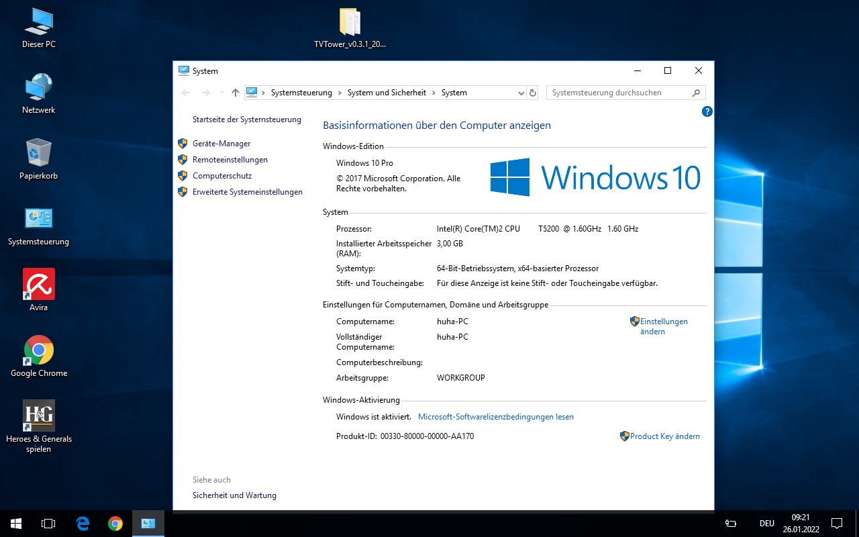Click the search magnifier icon
The height and width of the screenshot is (537, 859).
point(696,93)
